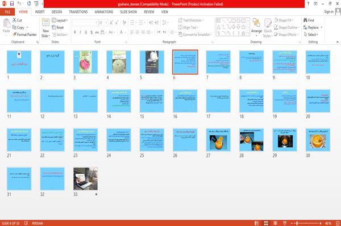Expand Shape Effects options
The height and width of the screenshot is (226, 341).
pyautogui.click(x=286, y=35)
